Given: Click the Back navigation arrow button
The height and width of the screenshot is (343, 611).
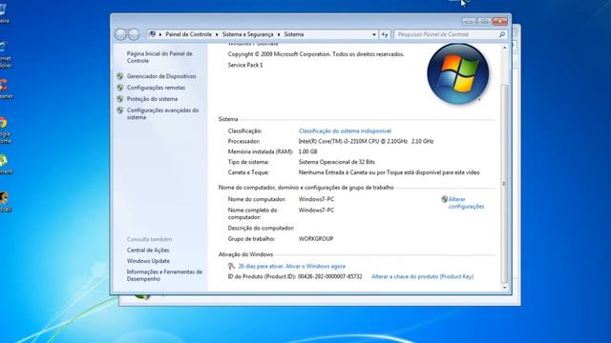Looking at the screenshot, I should (x=120, y=34).
